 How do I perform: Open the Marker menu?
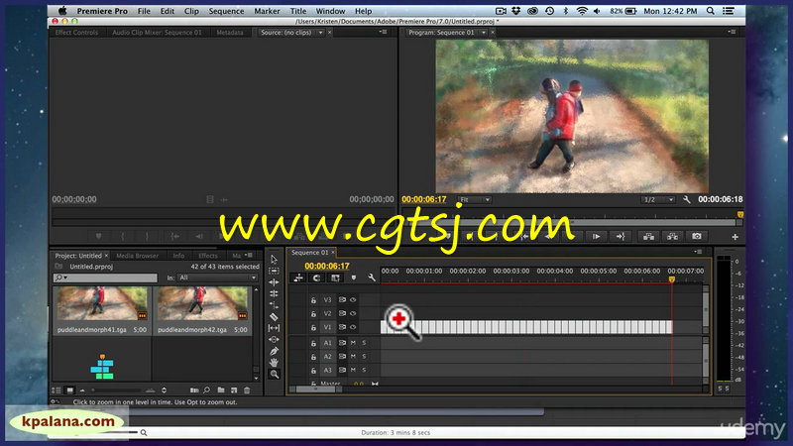267,11
